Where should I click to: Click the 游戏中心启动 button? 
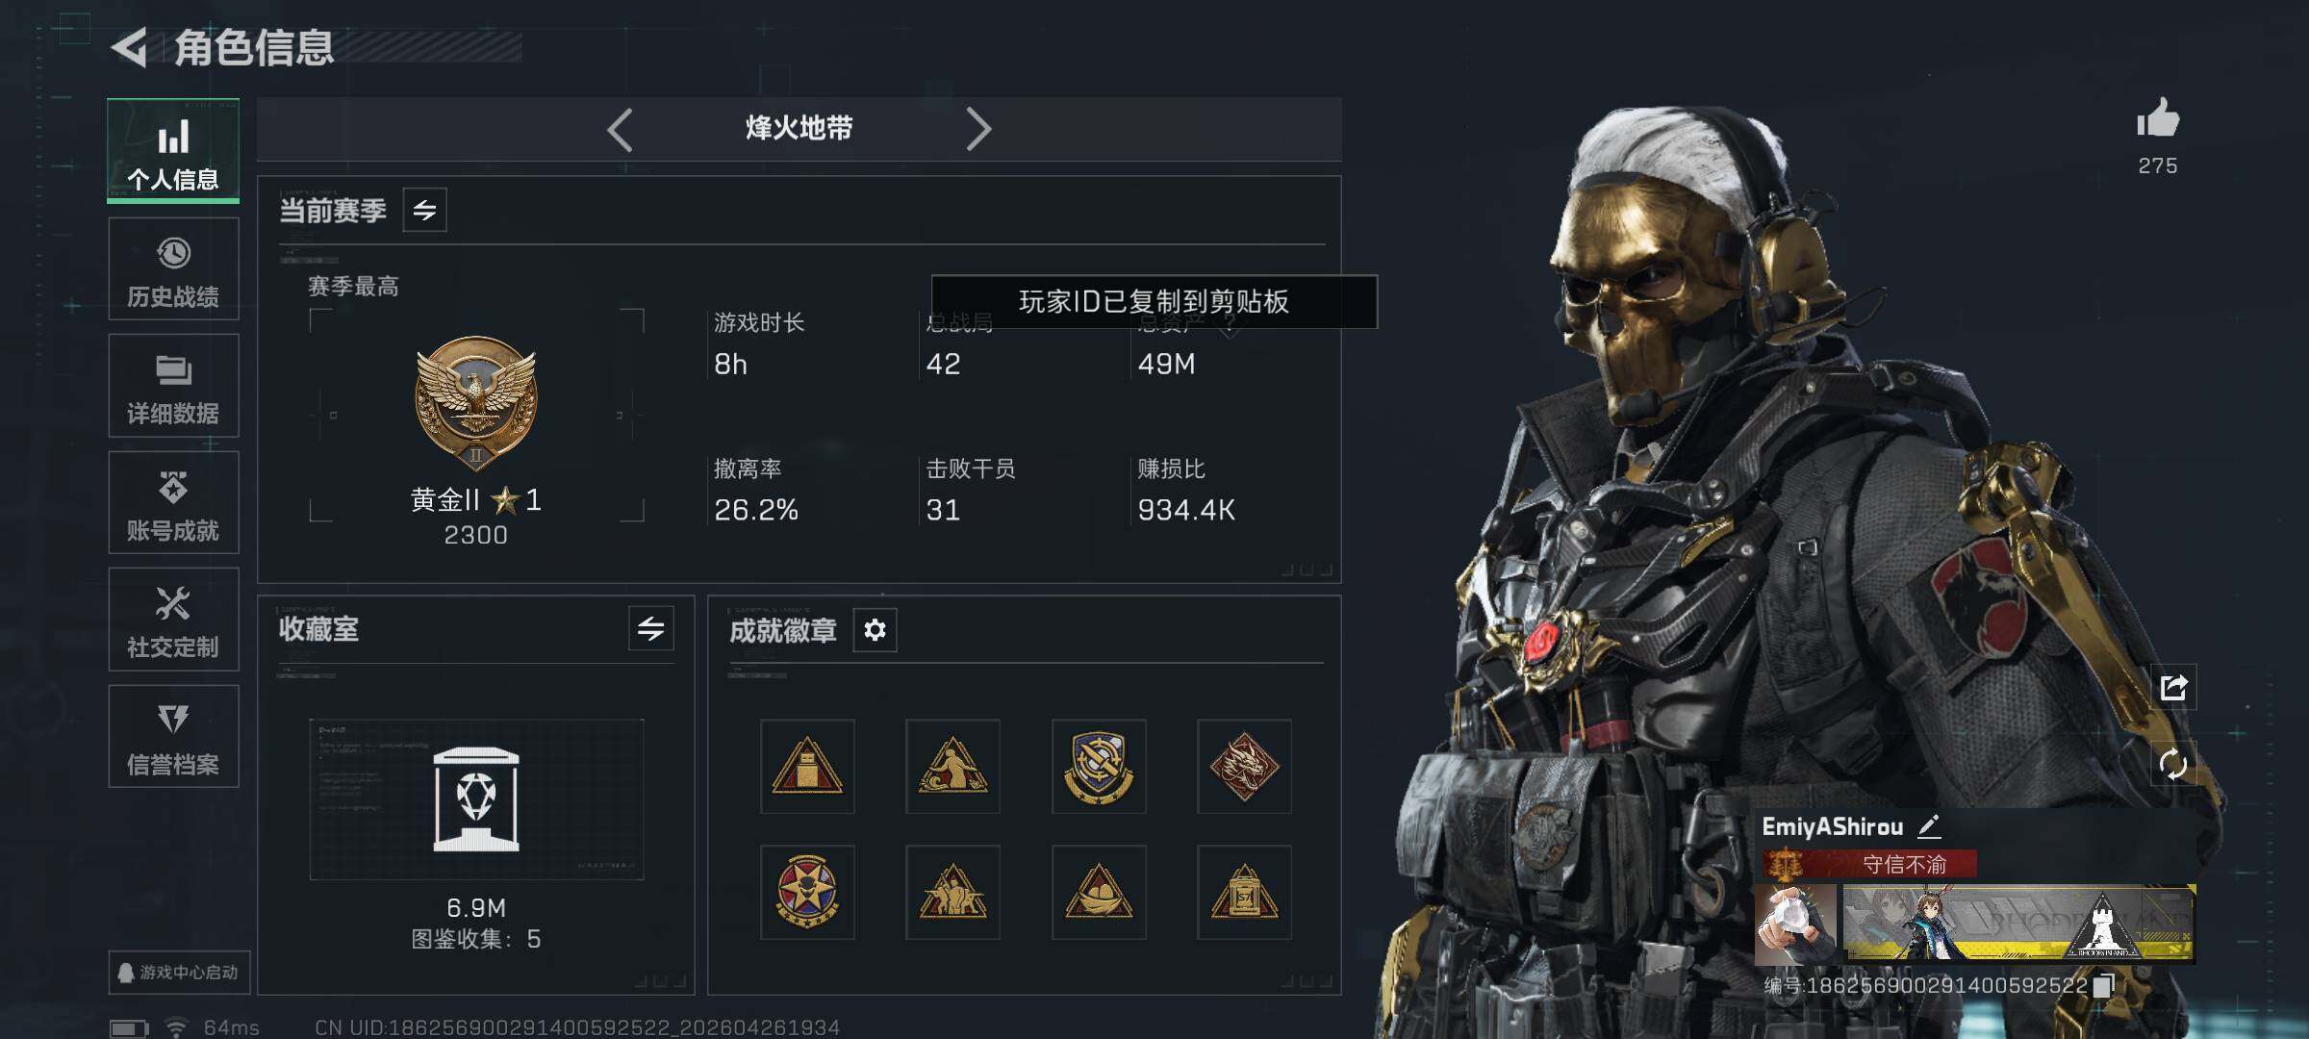point(179,973)
